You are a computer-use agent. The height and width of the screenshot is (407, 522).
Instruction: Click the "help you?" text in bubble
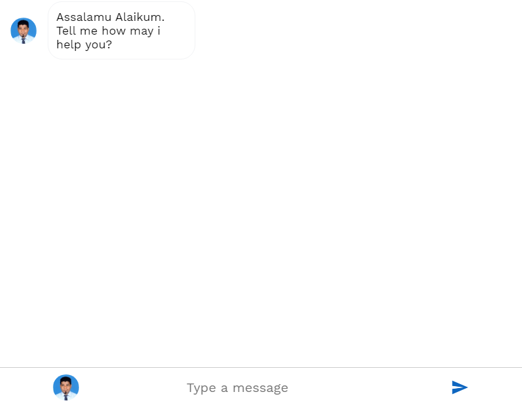click(84, 45)
